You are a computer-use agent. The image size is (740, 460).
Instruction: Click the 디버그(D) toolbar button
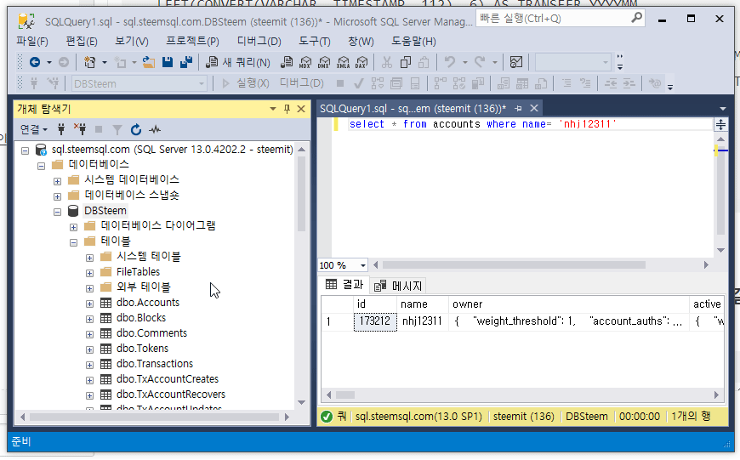302,83
